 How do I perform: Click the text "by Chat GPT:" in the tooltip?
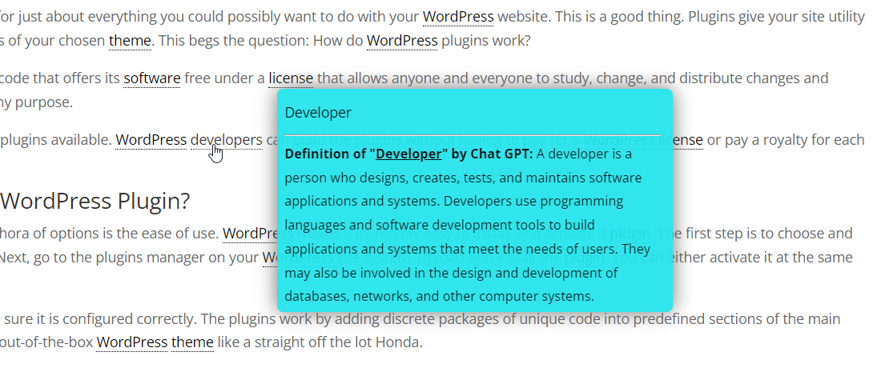[x=492, y=154]
